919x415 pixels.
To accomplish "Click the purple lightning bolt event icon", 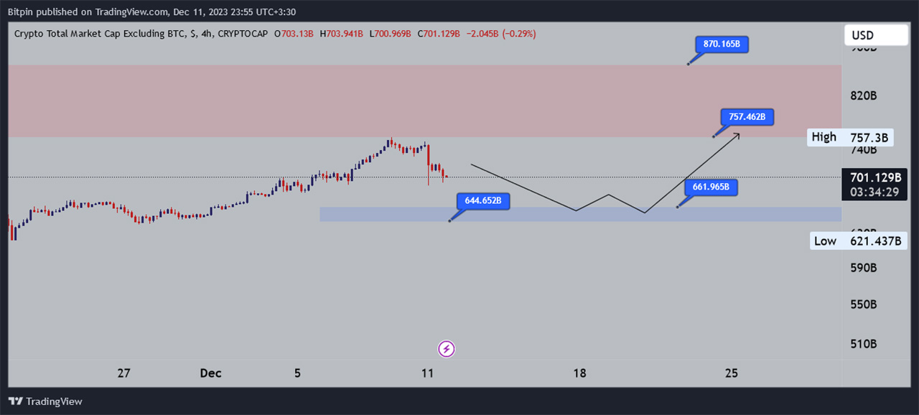I will coord(447,350).
